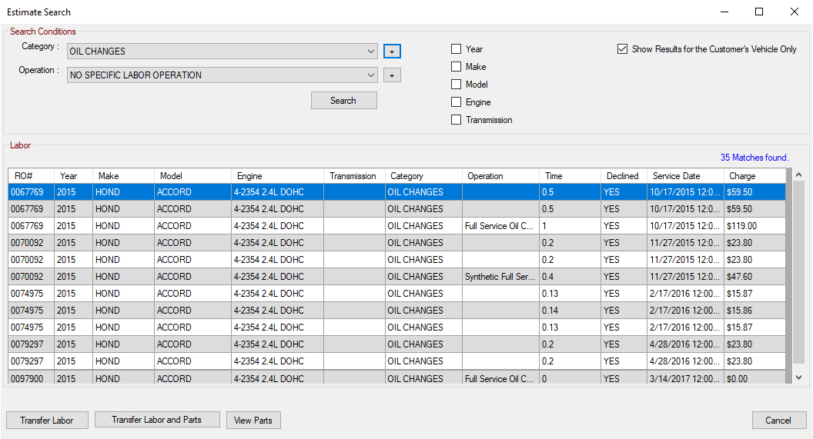Sort by the RO# column header
This screenshot has height=439, width=813.
[31, 176]
